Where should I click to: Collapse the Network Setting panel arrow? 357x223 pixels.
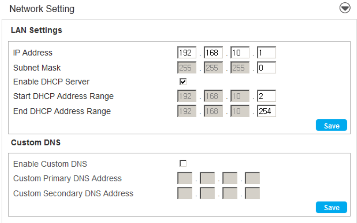345,8
